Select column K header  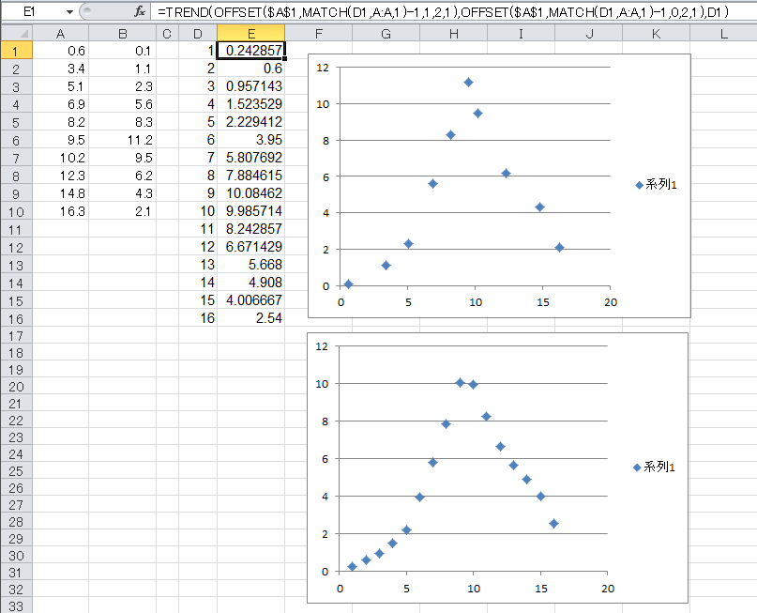656,34
